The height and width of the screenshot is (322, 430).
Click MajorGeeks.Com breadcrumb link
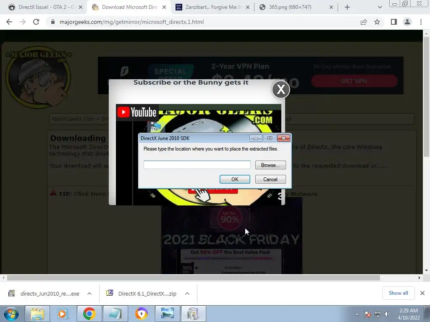[73, 119]
